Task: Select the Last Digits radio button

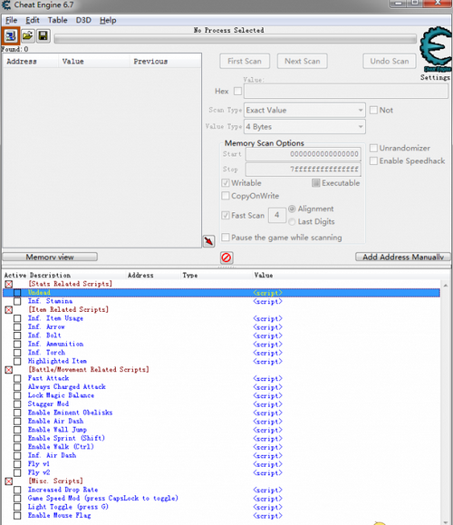Action: pyautogui.click(x=292, y=221)
